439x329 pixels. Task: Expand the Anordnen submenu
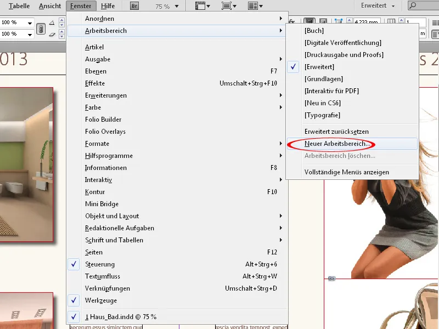[x=178, y=19]
